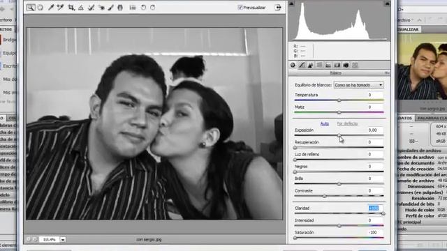Open the HSL / Grayscale panel tab
The image size is (447, 251).
(x=319, y=65)
